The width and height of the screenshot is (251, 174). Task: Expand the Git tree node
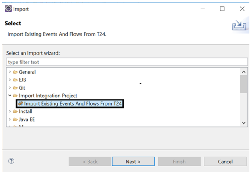[10, 88]
